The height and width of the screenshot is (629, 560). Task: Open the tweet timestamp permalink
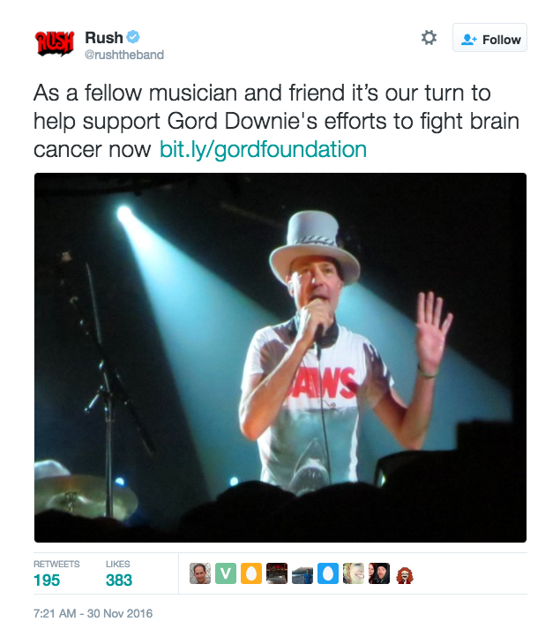pos(93,612)
